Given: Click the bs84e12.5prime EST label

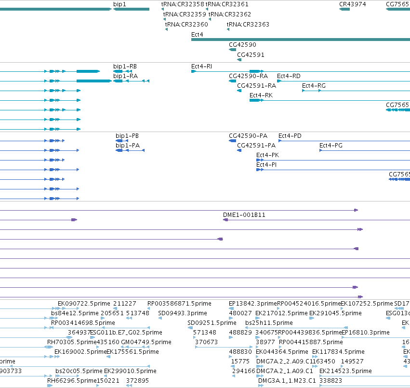Looking at the screenshot, I should point(75,313).
